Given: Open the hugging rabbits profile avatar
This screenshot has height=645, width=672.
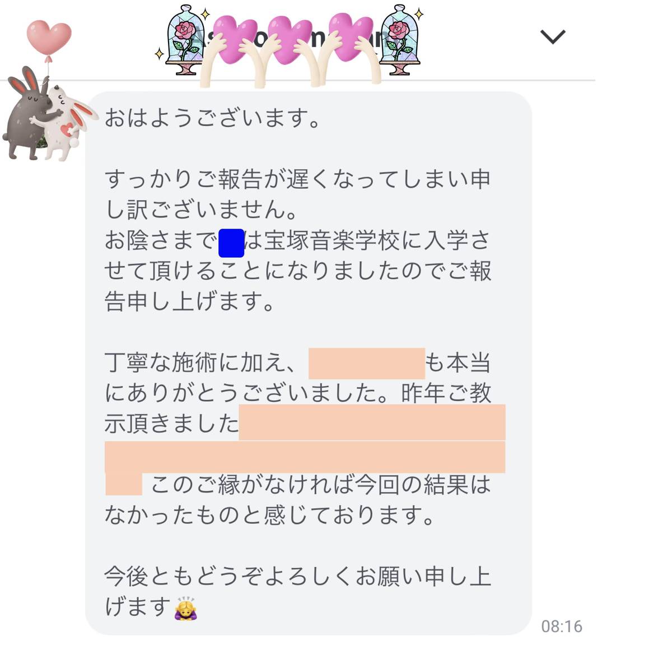Looking at the screenshot, I should click(42, 114).
